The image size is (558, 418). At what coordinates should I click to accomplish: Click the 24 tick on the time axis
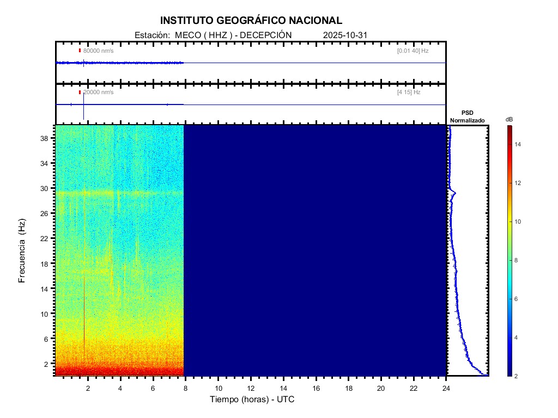[x=446, y=388]
